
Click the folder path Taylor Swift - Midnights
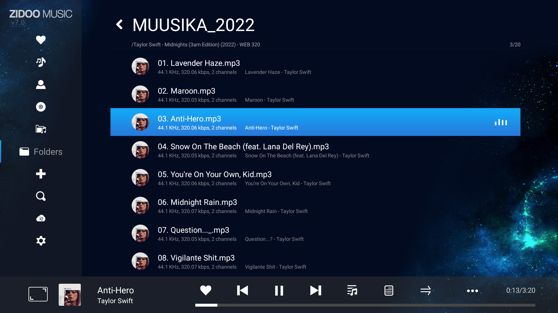pos(196,45)
